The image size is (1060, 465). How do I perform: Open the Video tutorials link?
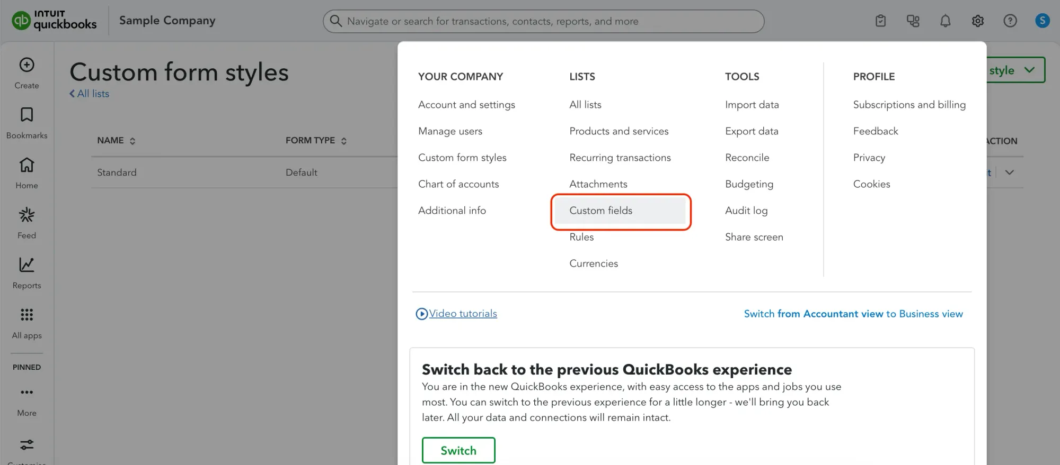click(x=462, y=313)
